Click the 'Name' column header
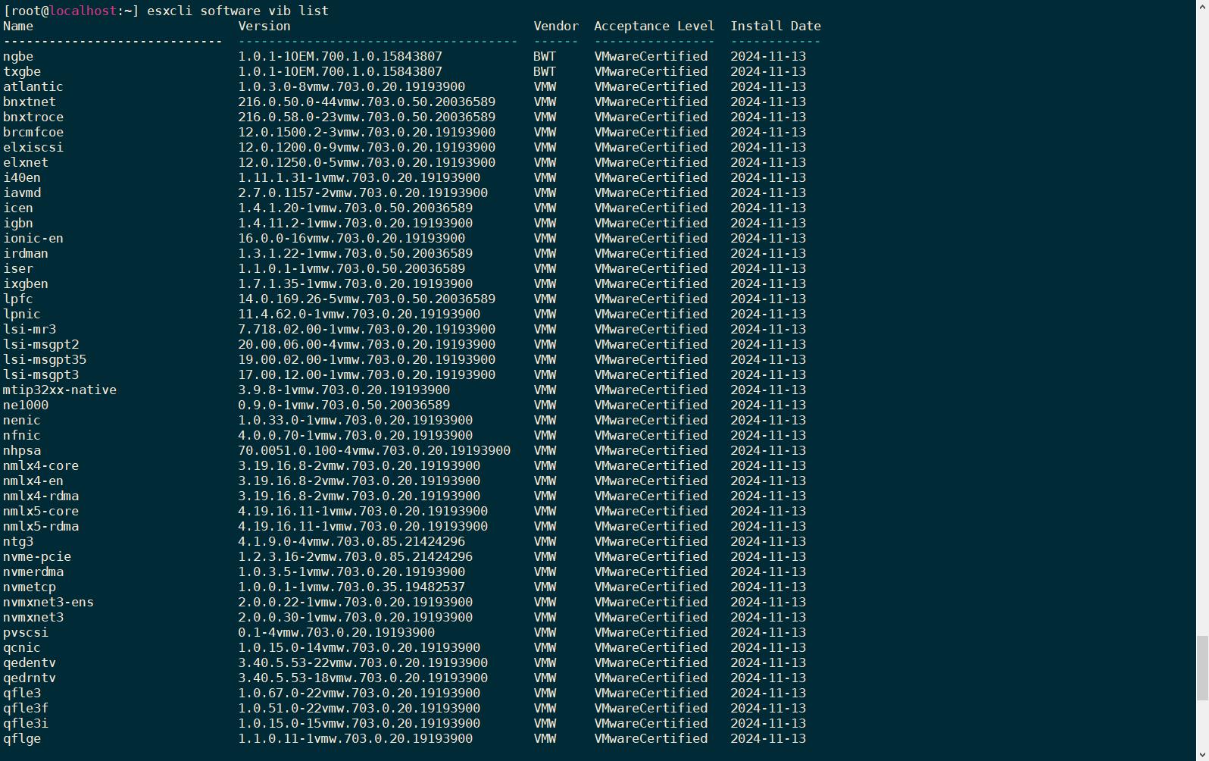Viewport: 1209px width, 761px height. 18,26
